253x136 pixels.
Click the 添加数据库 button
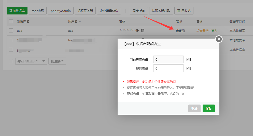pyautogui.click(x=17, y=11)
